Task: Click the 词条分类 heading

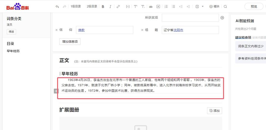Action: (14, 19)
